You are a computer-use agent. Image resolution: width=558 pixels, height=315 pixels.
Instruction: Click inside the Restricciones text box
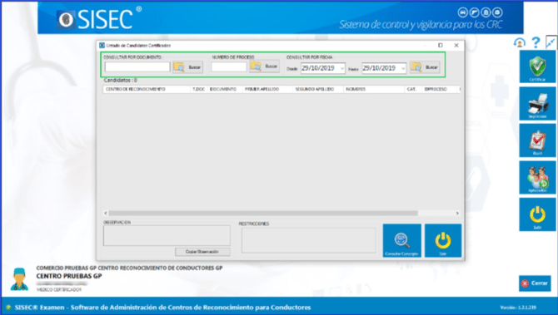308,240
